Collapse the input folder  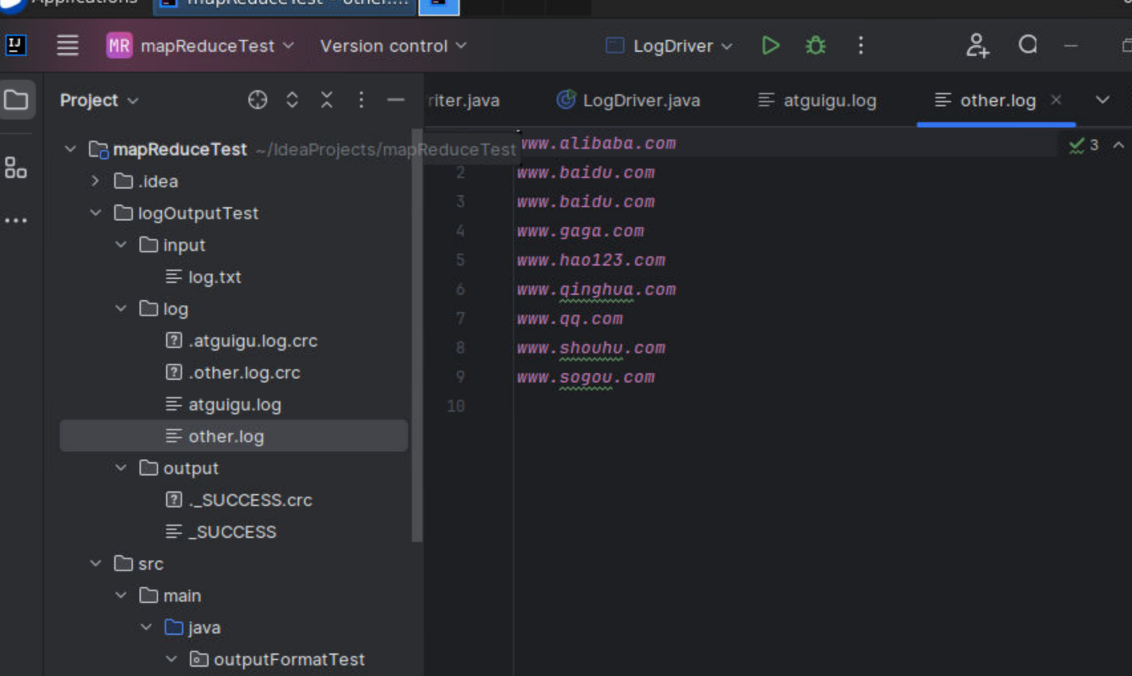(x=121, y=244)
